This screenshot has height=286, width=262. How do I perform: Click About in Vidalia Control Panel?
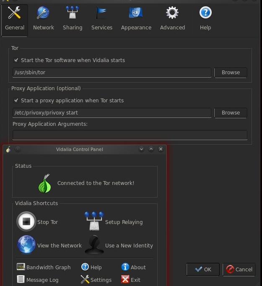133,267
